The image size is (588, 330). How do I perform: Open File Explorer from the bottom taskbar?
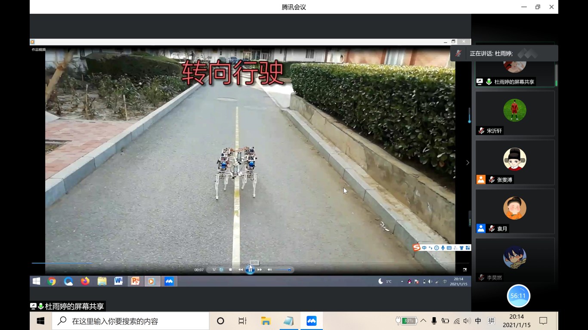click(x=266, y=321)
